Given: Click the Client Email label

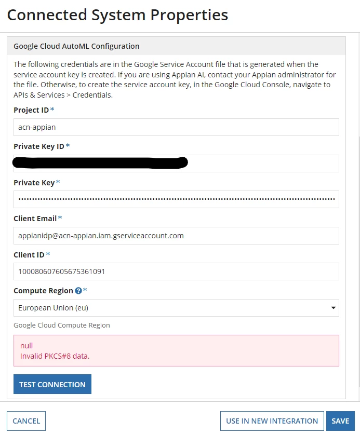Looking at the screenshot, I should pos(35,219).
